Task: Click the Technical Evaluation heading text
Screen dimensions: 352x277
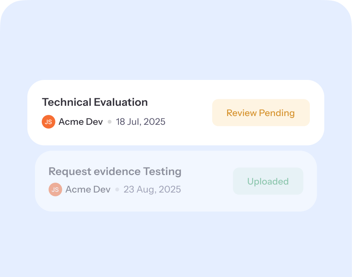Action: point(95,102)
